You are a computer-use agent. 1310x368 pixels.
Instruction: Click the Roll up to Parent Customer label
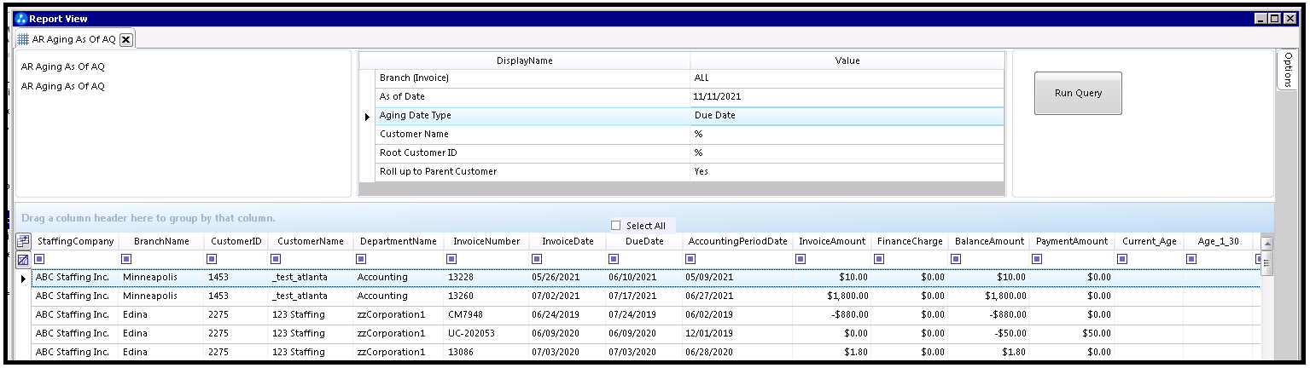[x=438, y=172]
